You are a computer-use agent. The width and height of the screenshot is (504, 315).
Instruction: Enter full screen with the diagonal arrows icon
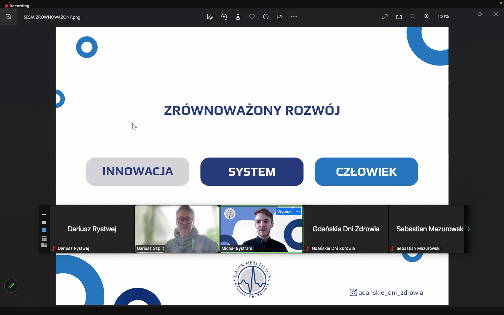pyautogui.click(x=385, y=17)
